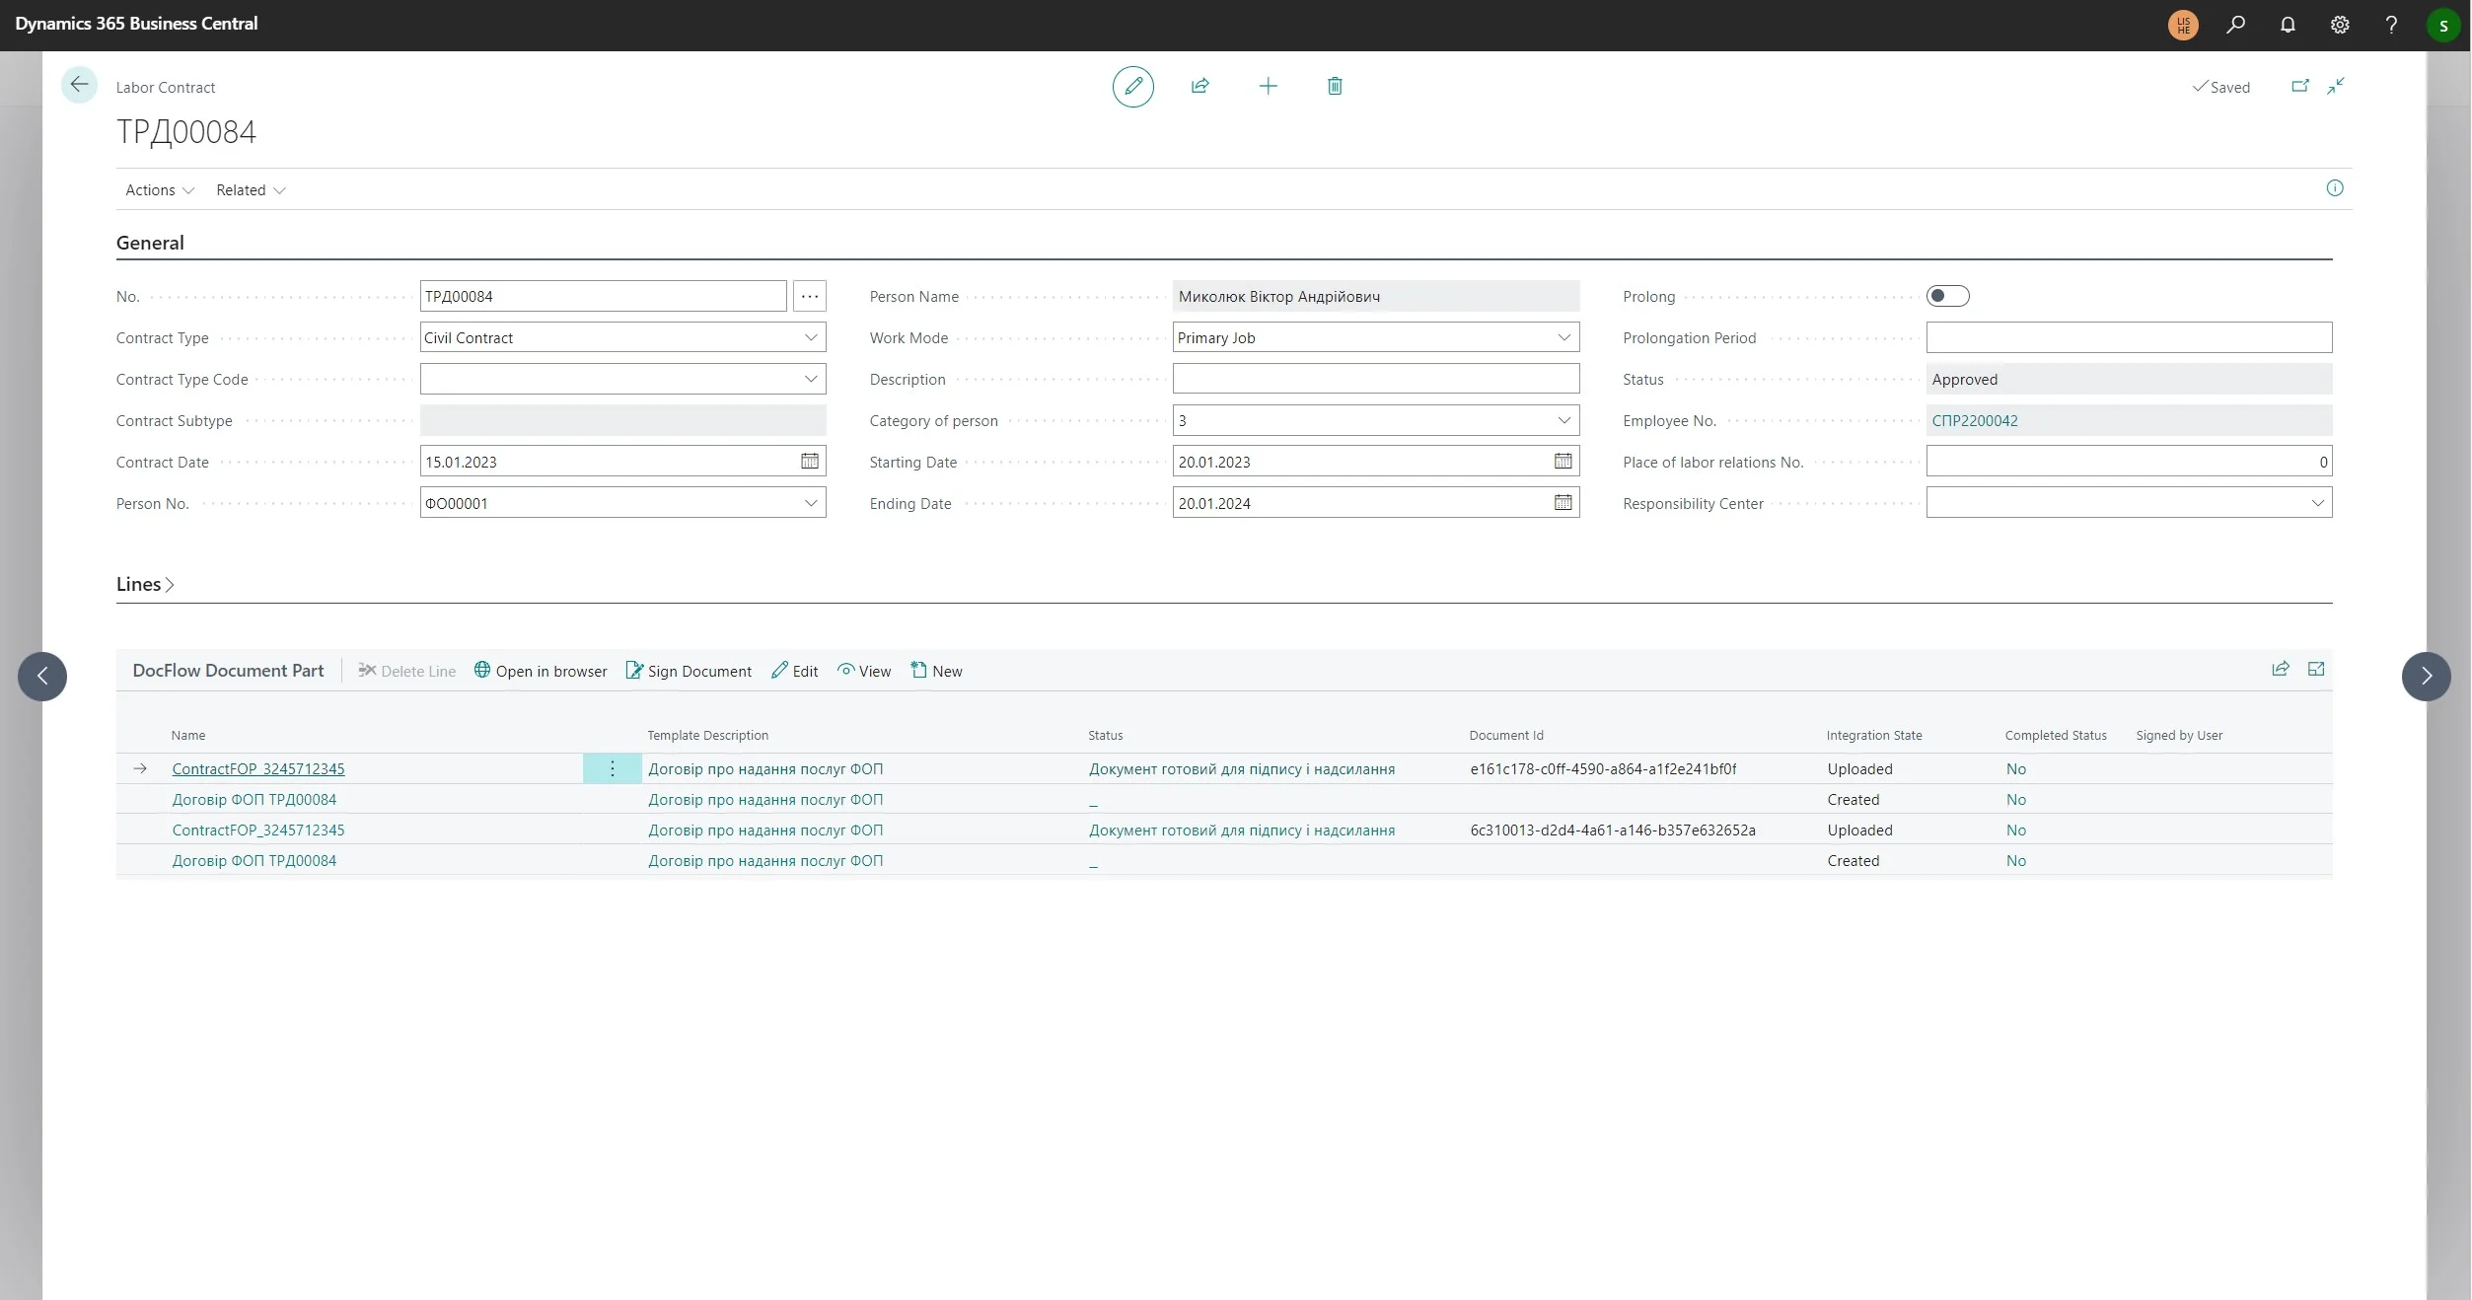Click the pencil edit icon at top
2472x1300 pixels.
(x=1132, y=87)
